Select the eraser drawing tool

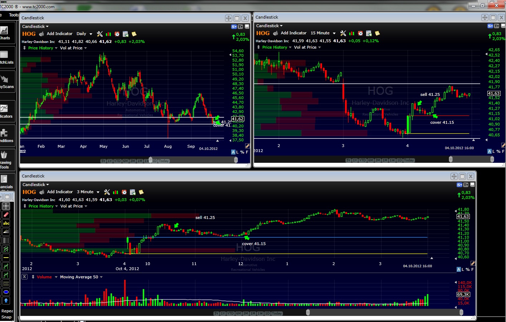tap(6, 215)
